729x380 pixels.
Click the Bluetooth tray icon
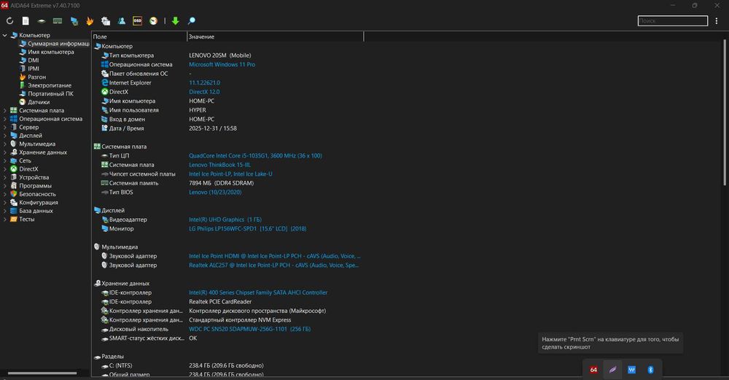click(x=650, y=370)
